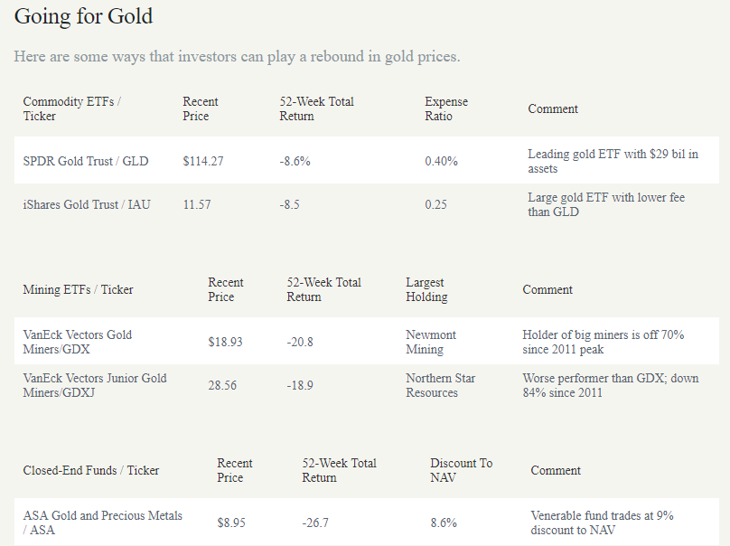730x546 pixels.
Task: Click the rebound in gold prices subtitle
Action: pyautogui.click(x=237, y=56)
